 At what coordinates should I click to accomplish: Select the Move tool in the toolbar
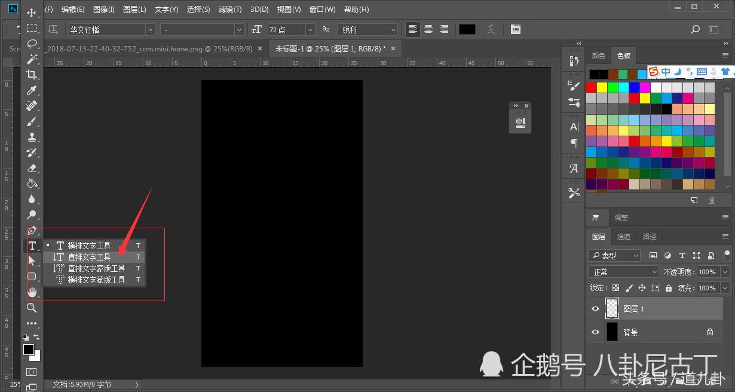click(32, 12)
